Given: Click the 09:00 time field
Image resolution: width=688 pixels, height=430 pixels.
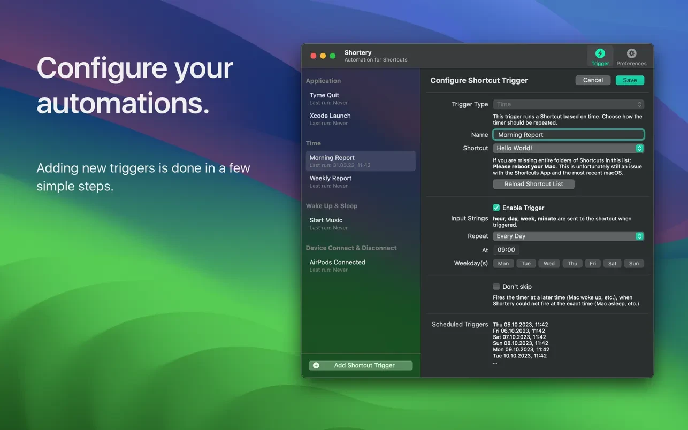Looking at the screenshot, I should [506, 250].
